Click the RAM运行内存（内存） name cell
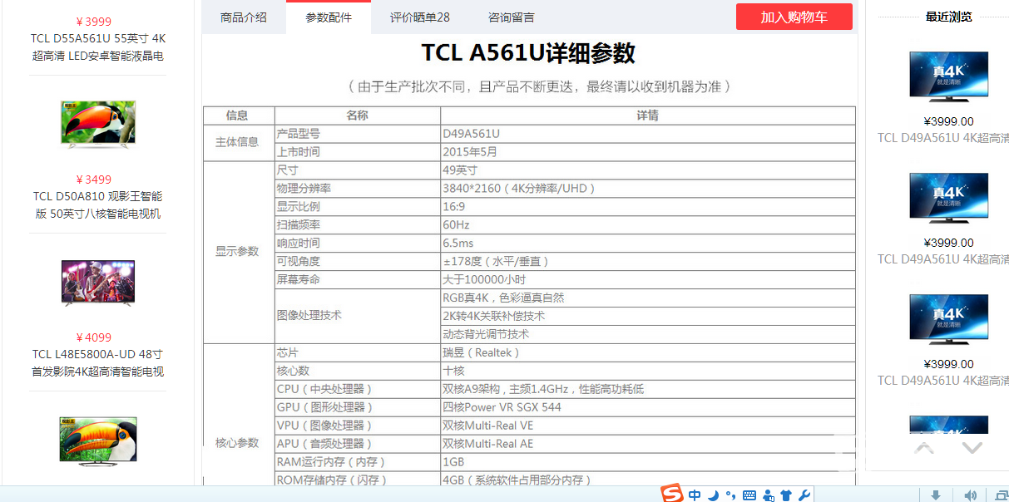1009x502 pixels. click(x=358, y=462)
